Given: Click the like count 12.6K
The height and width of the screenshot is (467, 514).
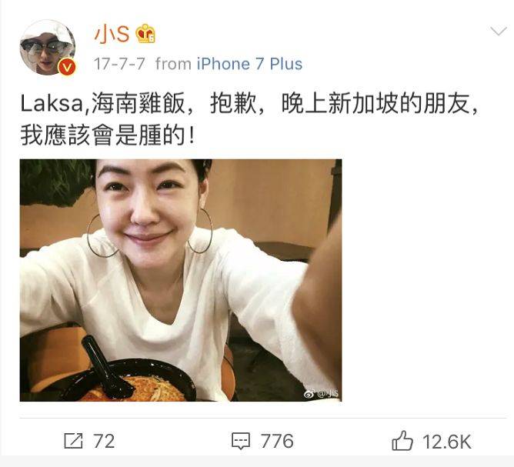Looking at the screenshot, I should [x=447, y=442].
